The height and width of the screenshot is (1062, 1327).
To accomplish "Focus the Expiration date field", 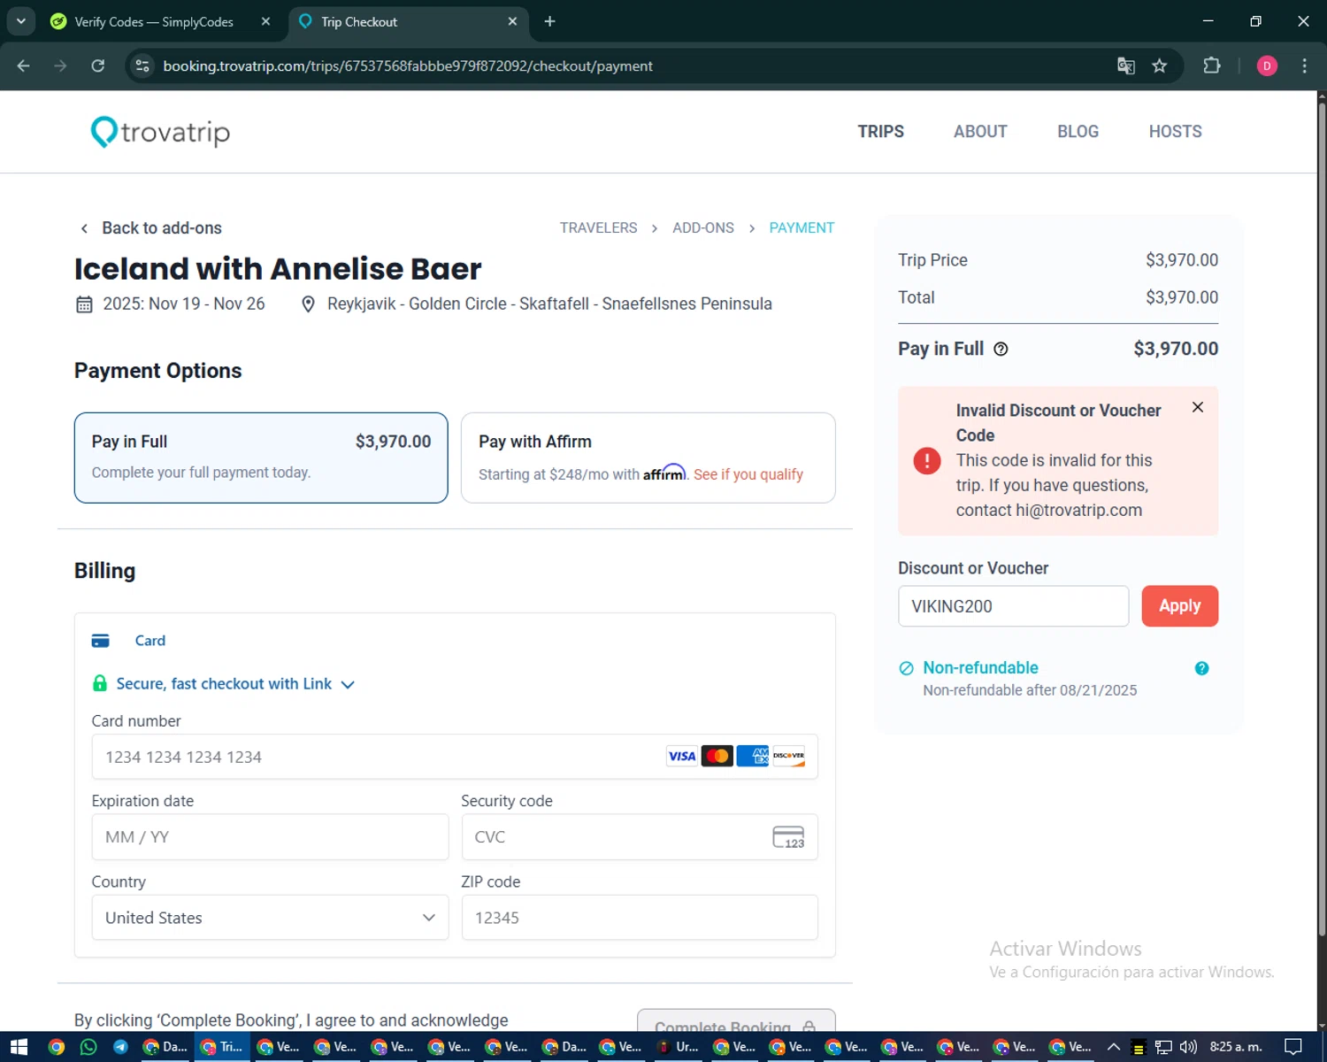I will click(270, 837).
